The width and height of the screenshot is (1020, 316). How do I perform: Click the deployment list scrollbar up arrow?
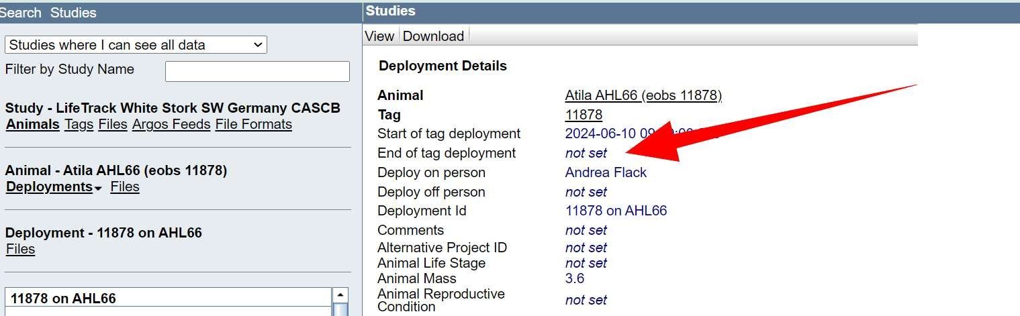[340, 295]
